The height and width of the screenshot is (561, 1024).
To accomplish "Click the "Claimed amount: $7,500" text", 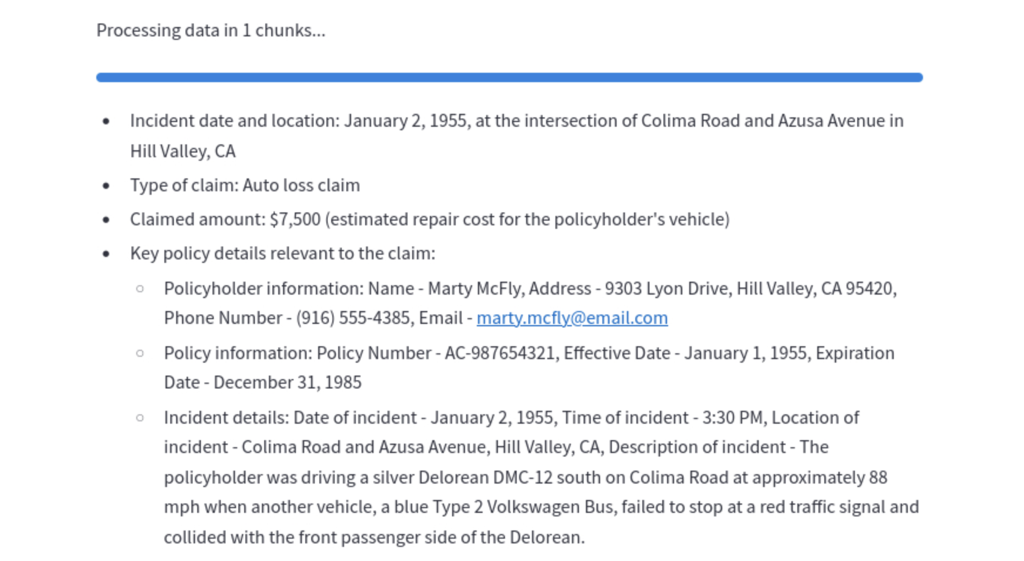I will point(225,219).
